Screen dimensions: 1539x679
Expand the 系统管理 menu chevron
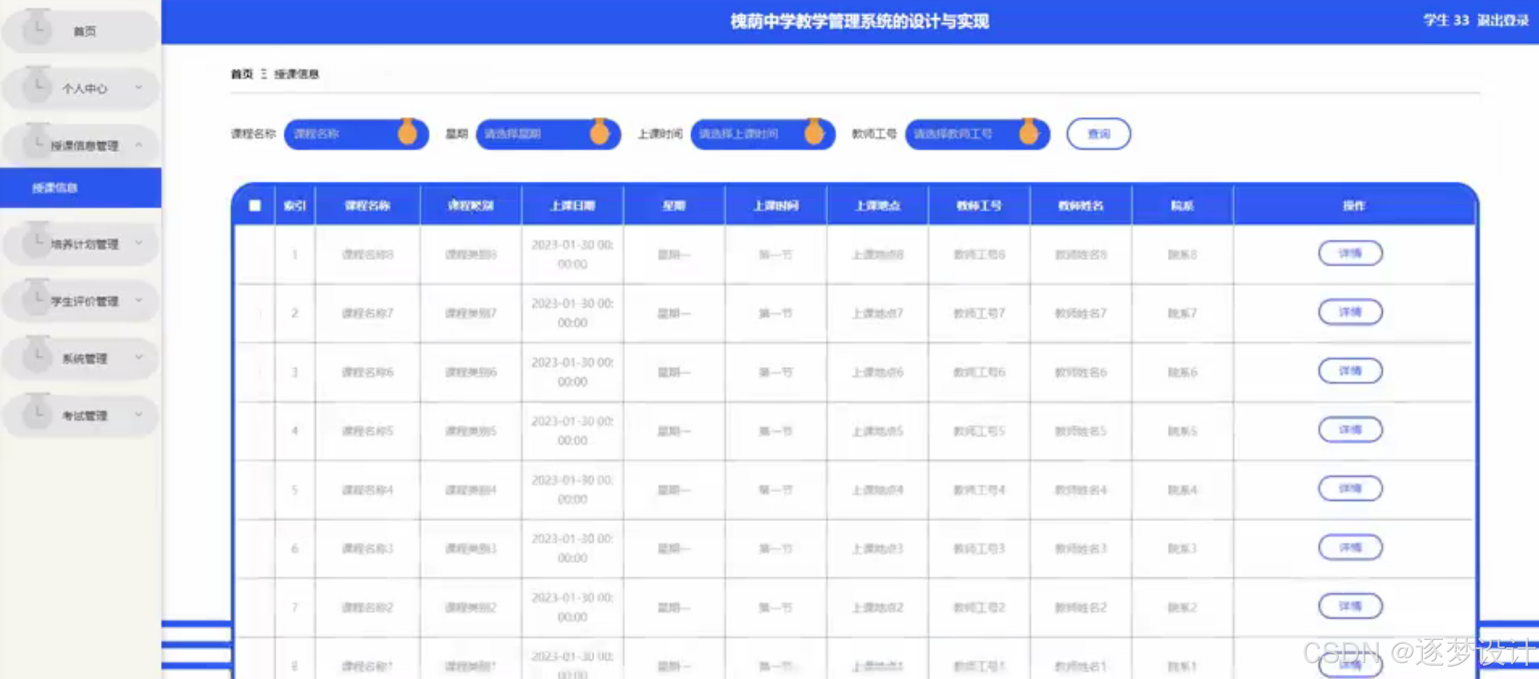click(139, 357)
